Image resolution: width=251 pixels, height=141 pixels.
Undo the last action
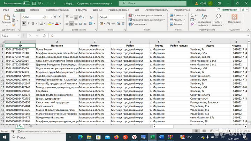[39, 3]
